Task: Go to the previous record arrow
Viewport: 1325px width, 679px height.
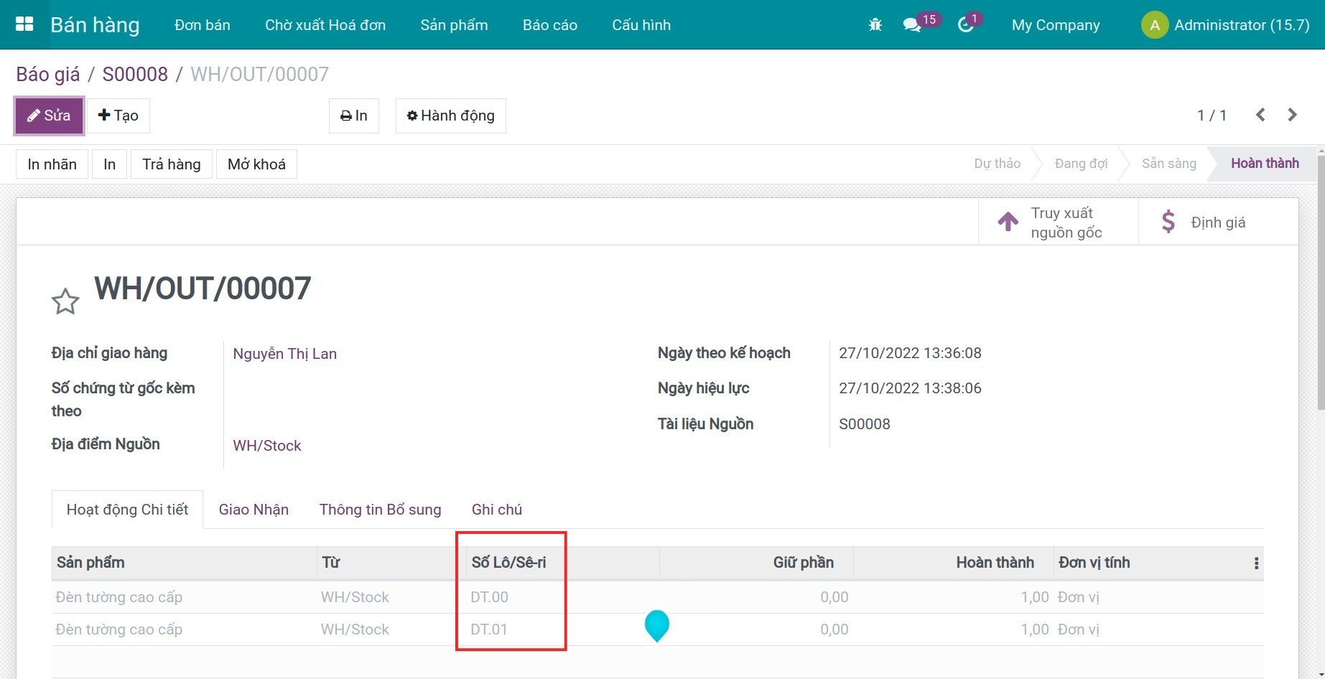Action: [1260, 115]
